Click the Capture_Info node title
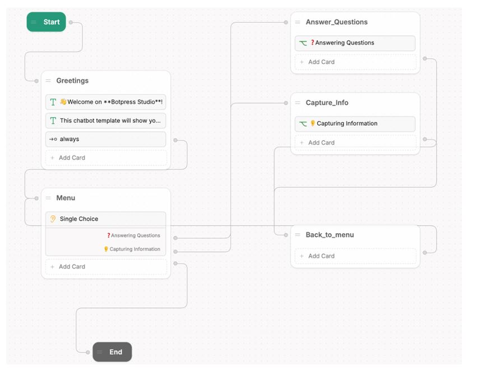The image size is (482, 379). 327,103
